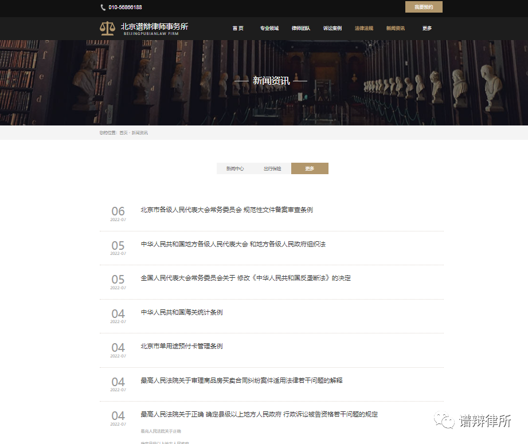Open 法律法规 in the navigation bar

(363, 28)
